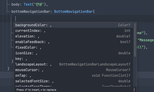The width and height of the screenshot is (154, 92).
Task: Click the MouseCursor? type hint
Action: click(x=118, y=70)
